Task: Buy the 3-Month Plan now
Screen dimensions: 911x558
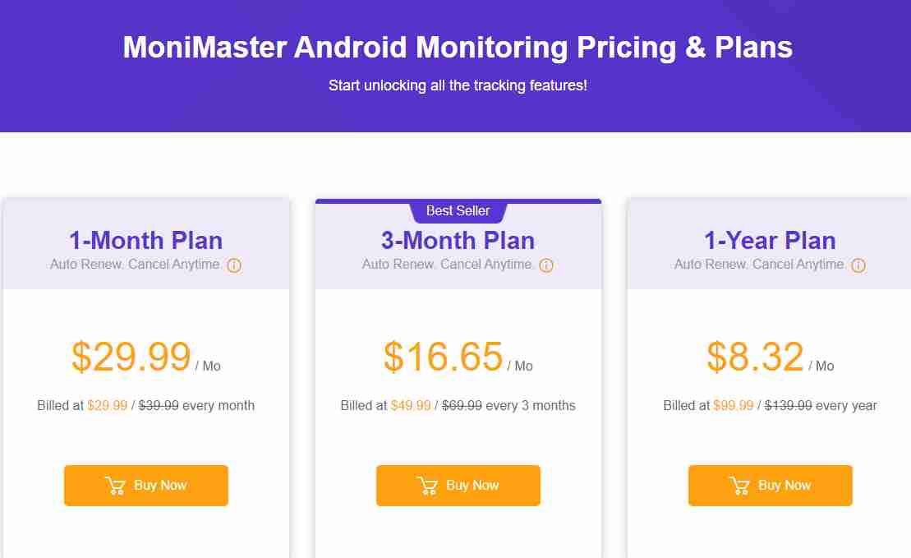Action: 458,486
